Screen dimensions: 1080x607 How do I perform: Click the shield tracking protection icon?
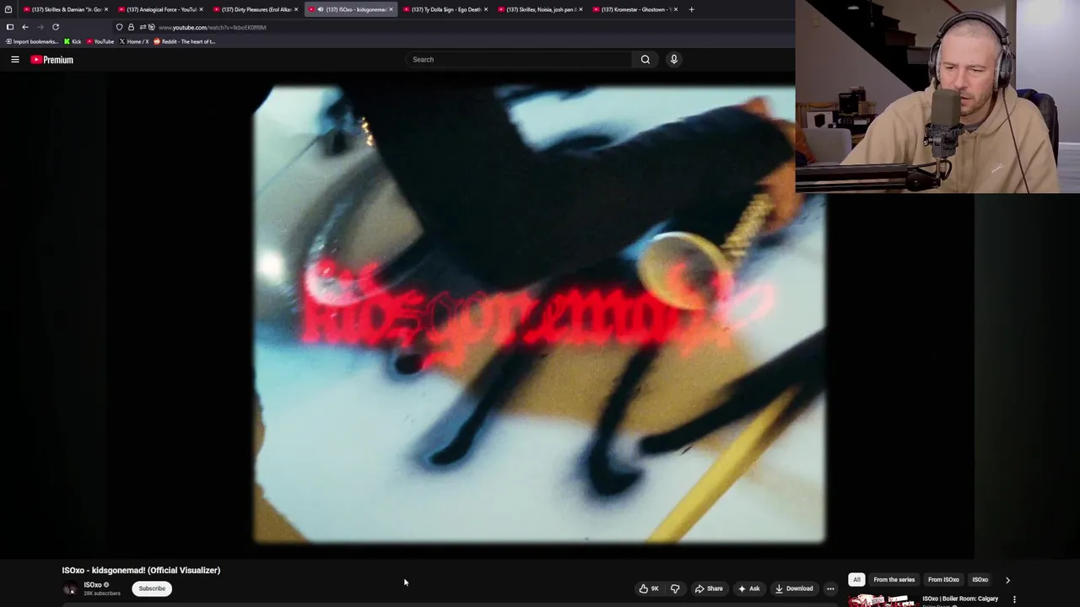pyautogui.click(x=119, y=27)
